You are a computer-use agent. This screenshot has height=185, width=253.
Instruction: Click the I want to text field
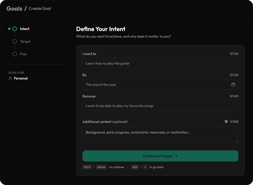tap(160, 63)
